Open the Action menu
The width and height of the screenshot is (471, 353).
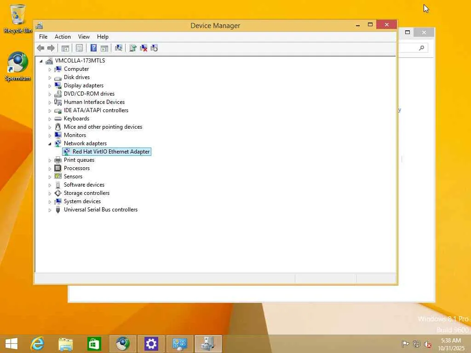[63, 37]
